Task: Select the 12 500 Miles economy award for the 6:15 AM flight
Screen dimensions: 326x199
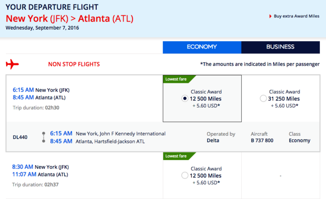Action: pyautogui.click(x=184, y=99)
